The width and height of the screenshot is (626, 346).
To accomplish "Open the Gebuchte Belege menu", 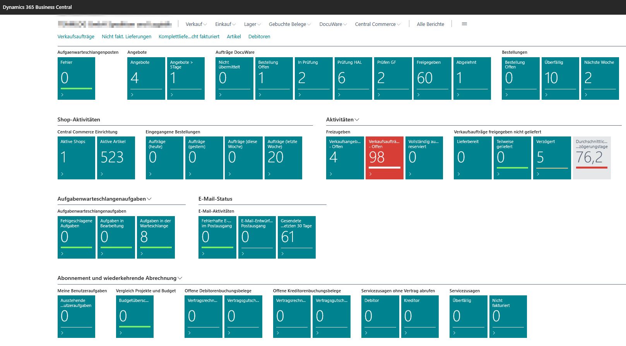I will click(289, 24).
